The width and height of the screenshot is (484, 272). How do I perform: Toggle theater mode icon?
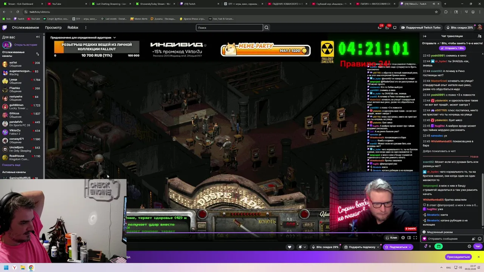pyautogui.click(x=409, y=238)
